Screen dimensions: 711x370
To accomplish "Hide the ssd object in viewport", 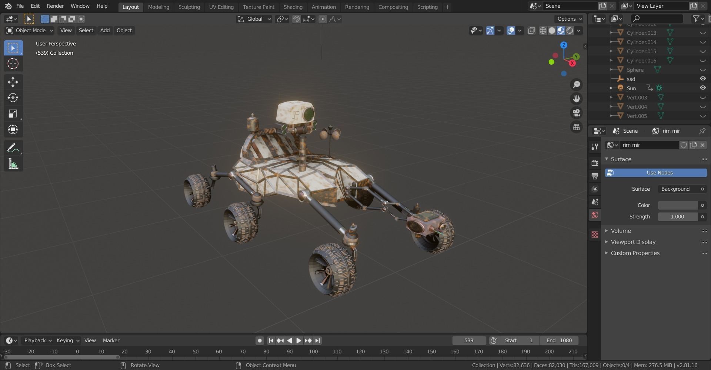I will coord(702,79).
